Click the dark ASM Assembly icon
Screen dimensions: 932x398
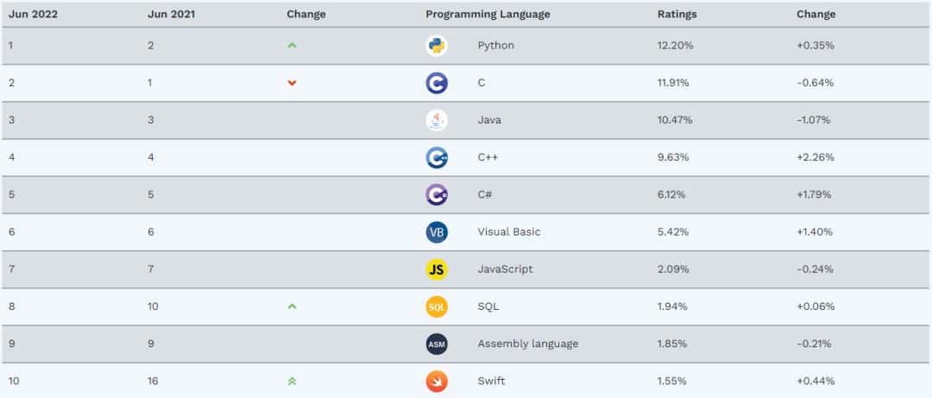coord(437,344)
